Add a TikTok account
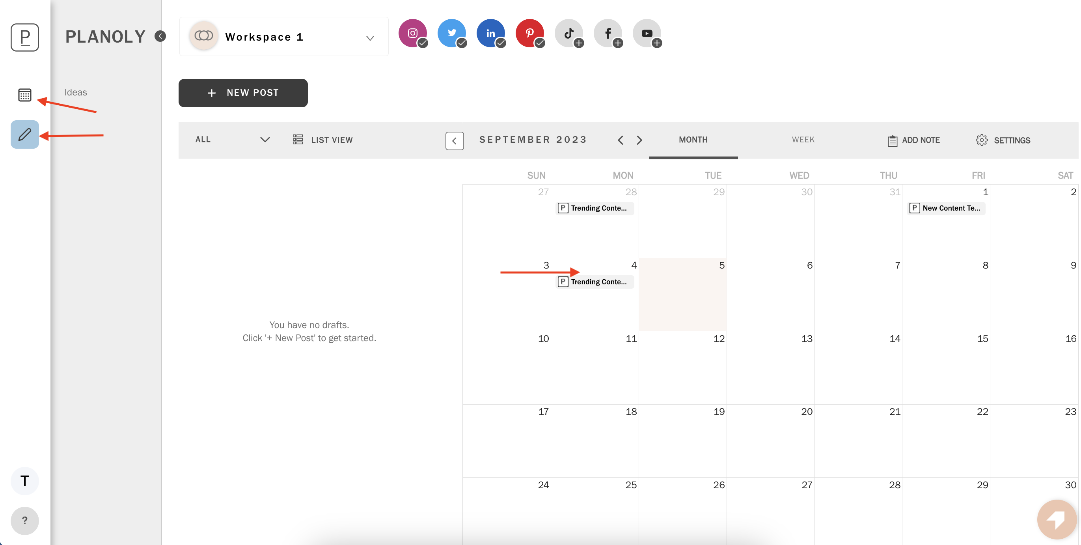Screen dimensions: 1081x545 568,33
